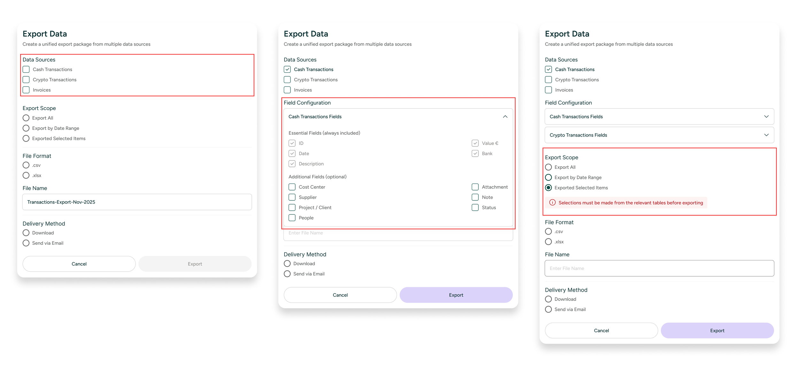Enable the Note optional field
The image size is (799, 367).
[x=475, y=197]
